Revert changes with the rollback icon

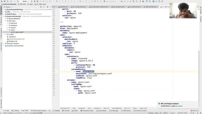pos(137,1)
